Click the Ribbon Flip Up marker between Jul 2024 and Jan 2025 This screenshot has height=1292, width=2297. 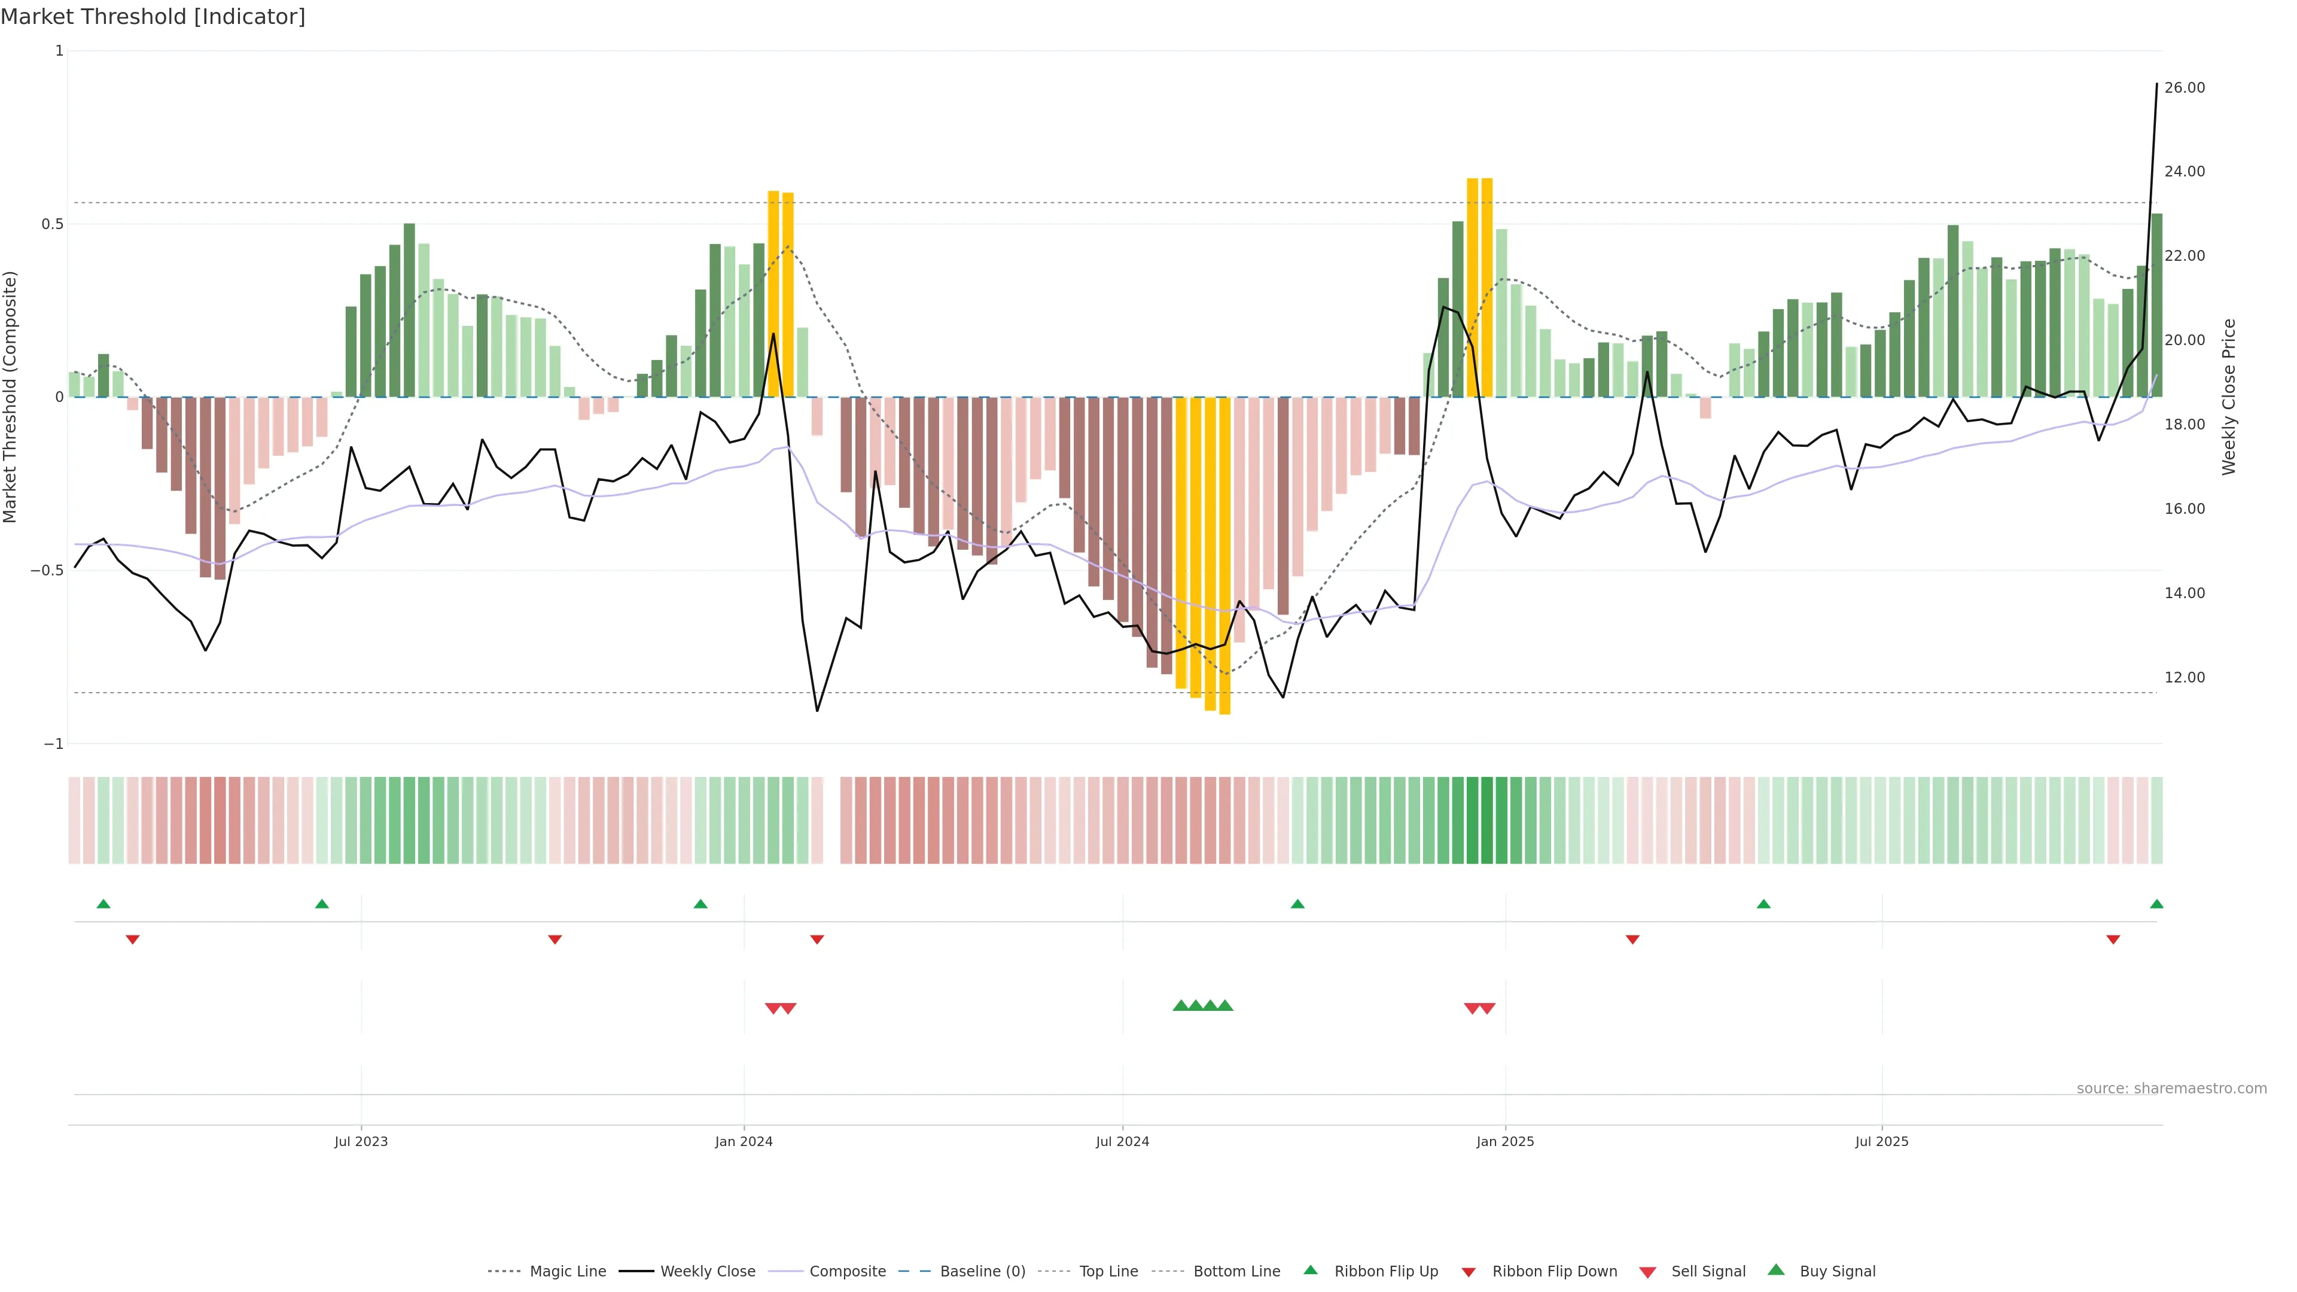[1297, 904]
